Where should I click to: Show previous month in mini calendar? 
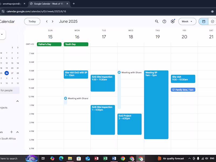[x=12, y=48]
